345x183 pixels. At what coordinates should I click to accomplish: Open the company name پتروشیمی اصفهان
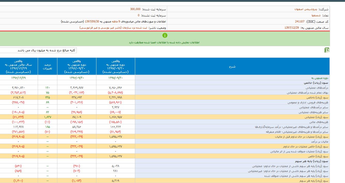coord(303,9)
